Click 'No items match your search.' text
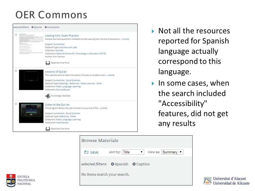Image resolution: width=255 pixels, height=191 pixels. [105, 175]
